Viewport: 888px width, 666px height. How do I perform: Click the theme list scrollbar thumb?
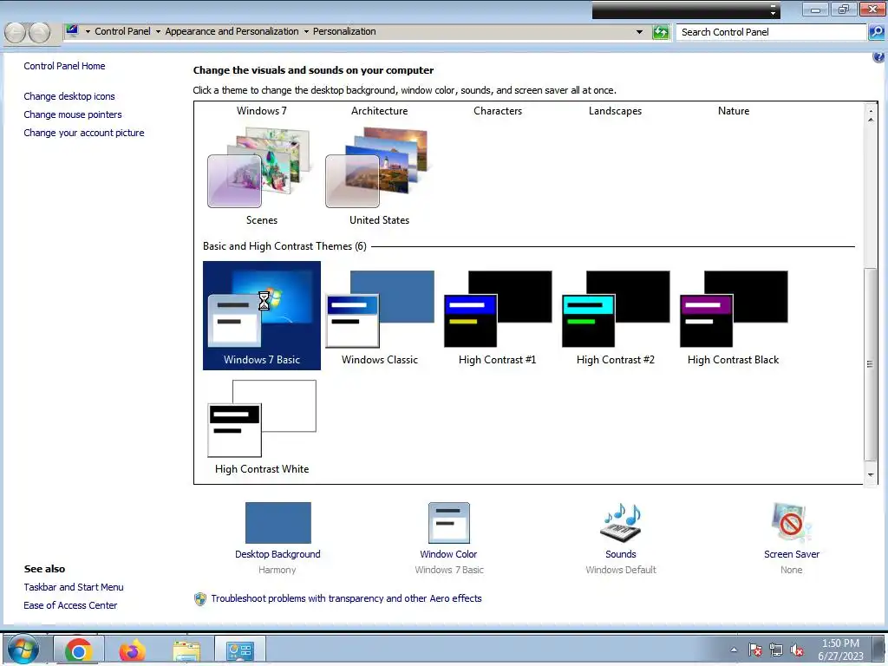click(871, 364)
